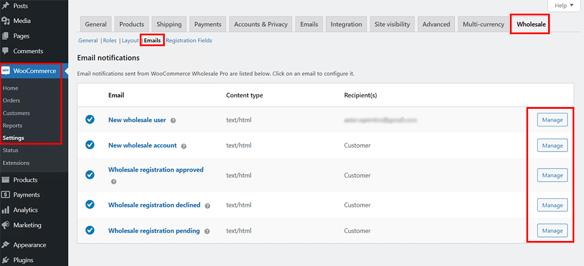This screenshot has width=584, height=266.
Task: Open the Layout sub-section link
Action: coord(131,40)
